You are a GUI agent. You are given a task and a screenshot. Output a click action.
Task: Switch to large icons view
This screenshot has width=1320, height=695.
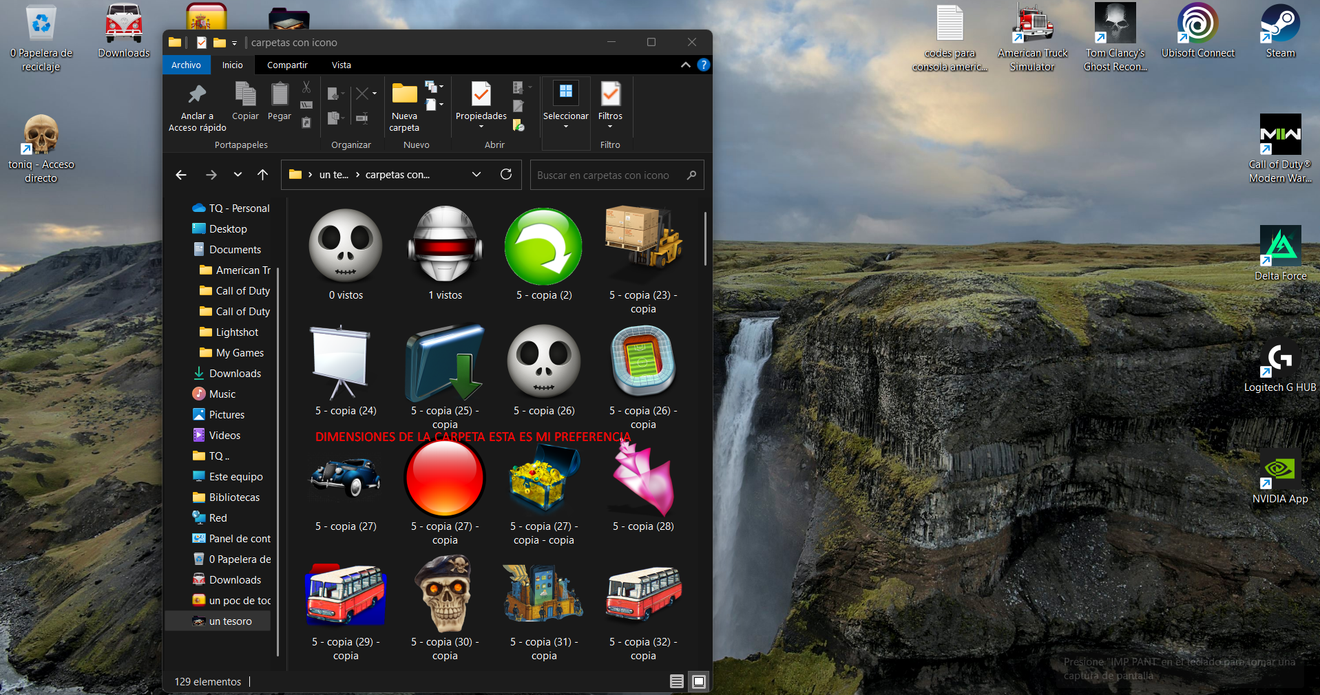coord(699,681)
